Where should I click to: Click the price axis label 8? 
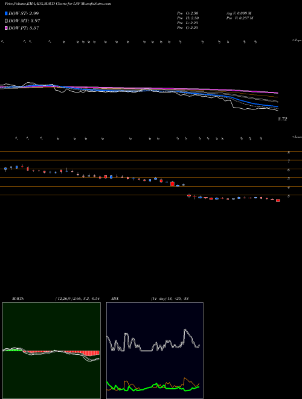289,153
